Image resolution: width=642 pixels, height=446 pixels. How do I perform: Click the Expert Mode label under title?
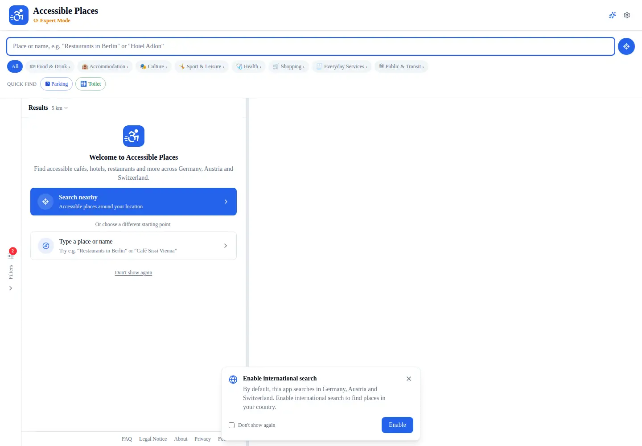coord(52,21)
